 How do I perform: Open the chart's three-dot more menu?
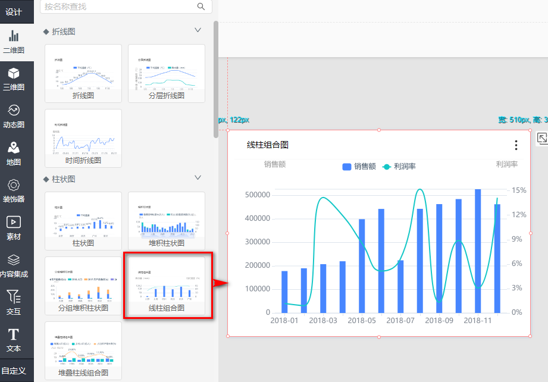click(x=516, y=145)
